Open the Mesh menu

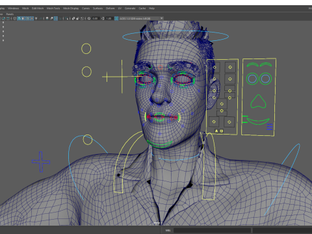(x=25, y=8)
